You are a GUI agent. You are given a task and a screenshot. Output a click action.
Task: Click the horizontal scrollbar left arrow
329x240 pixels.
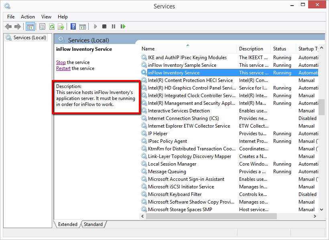pos(143,216)
